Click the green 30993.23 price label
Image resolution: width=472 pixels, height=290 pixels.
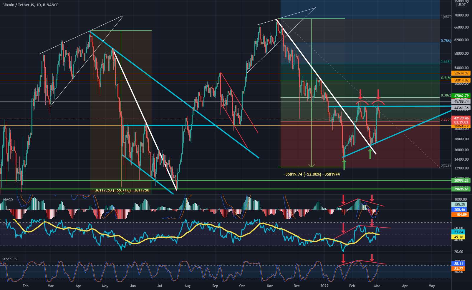[461, 181]
